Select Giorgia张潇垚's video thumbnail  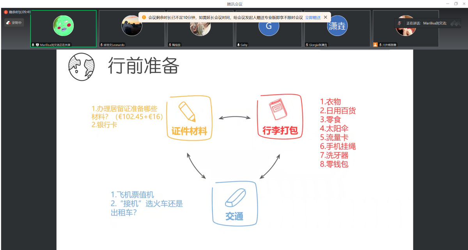[x=337, y=27]
